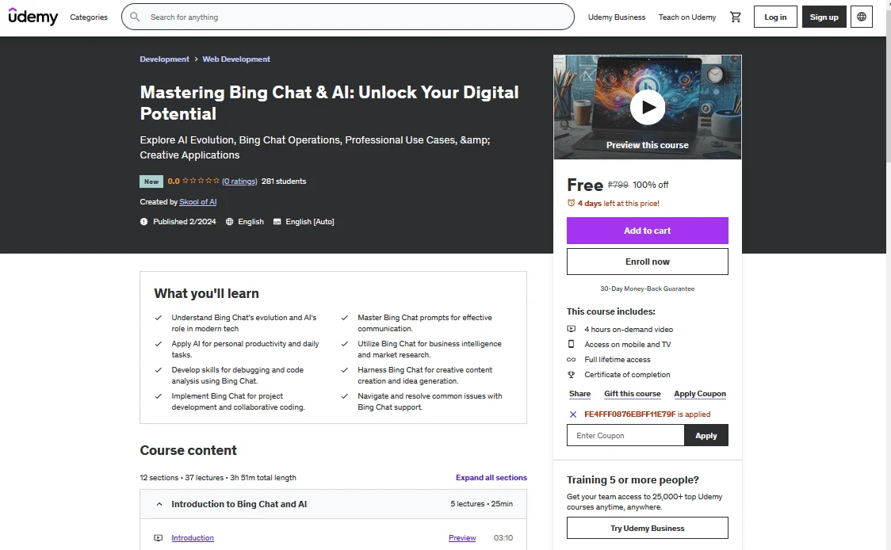Image resolution: width=891 pixels, height=550 pixels.
Task: Open the Preview link for Introduction
Action: coord(462,538)
